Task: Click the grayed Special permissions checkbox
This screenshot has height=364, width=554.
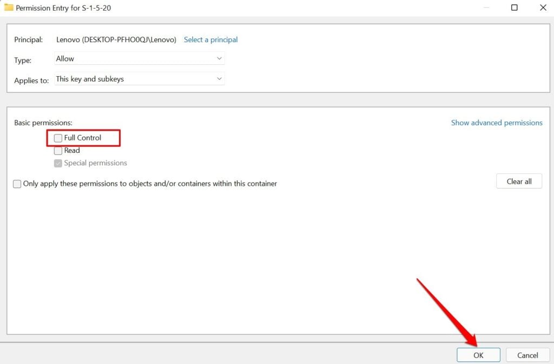Action: [x=58, y=163]
